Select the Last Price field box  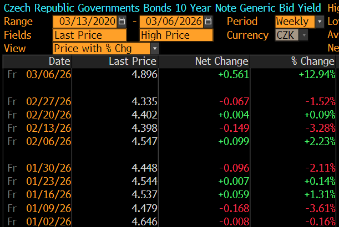(x=89, y=35)
